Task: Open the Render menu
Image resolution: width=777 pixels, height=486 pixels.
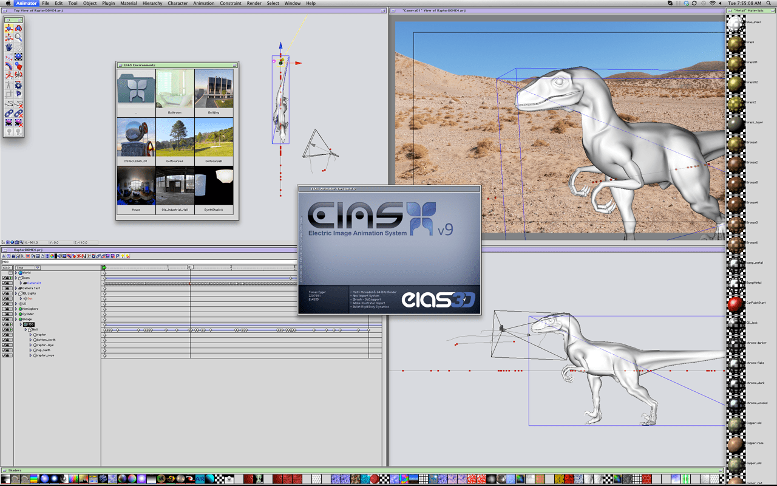Action: (x=254, y=3)
